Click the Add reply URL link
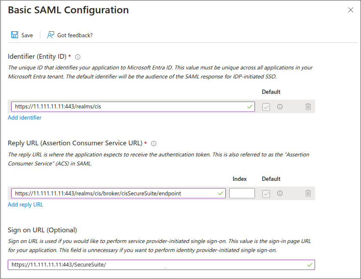The width and height of the screenshot is (361, 279). point(25,204)
